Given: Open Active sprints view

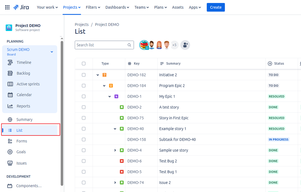Looking at the screenshot, I should tap(28, 84).
